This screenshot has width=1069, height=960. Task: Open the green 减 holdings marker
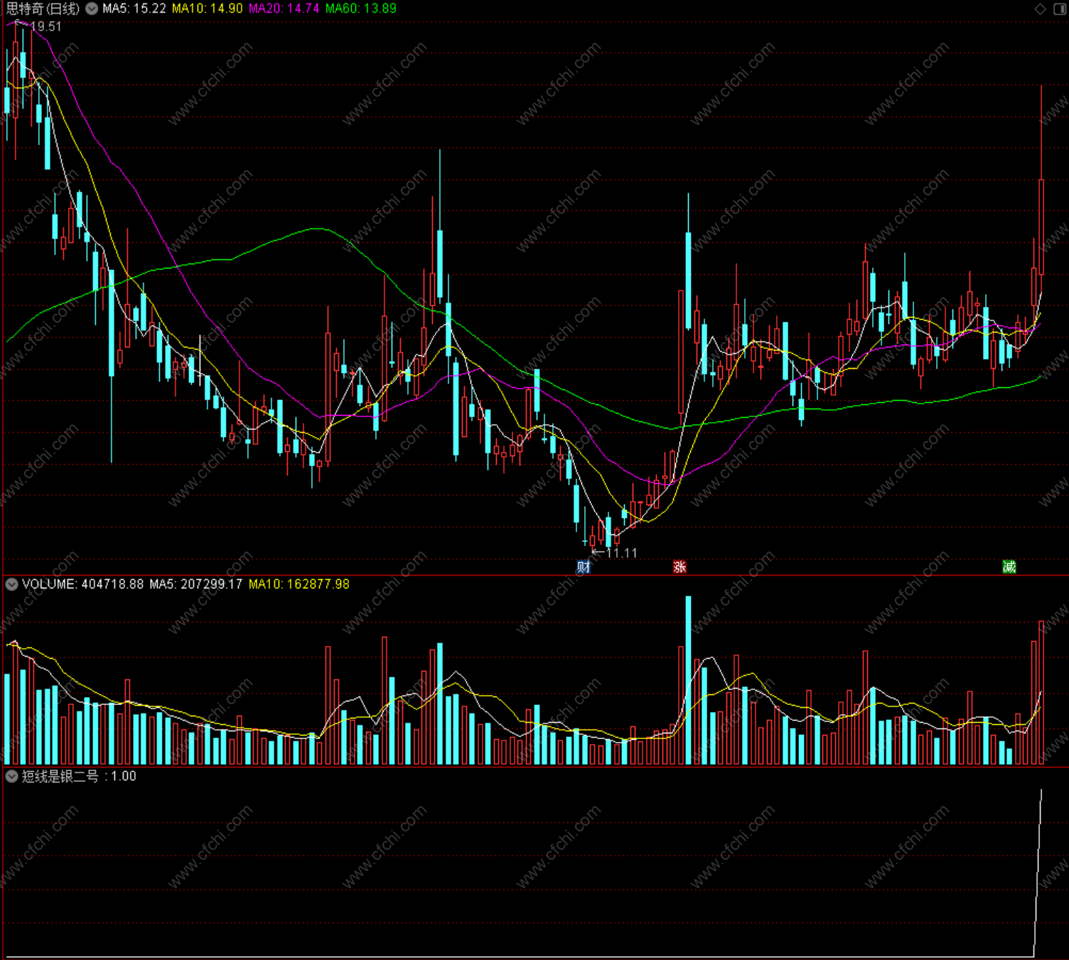coord(1009,567)
